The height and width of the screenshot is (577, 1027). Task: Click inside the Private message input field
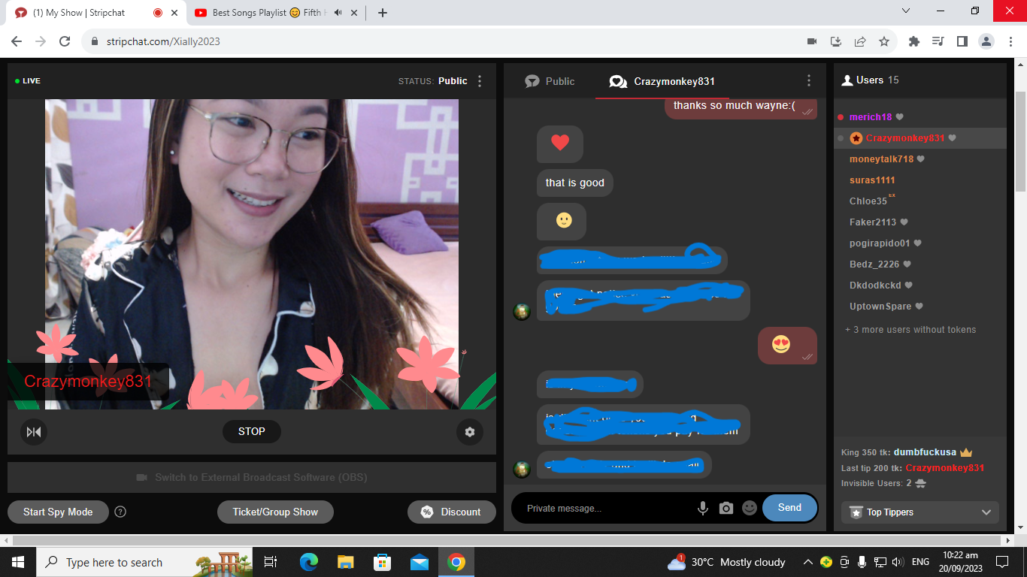coord(601,509)
